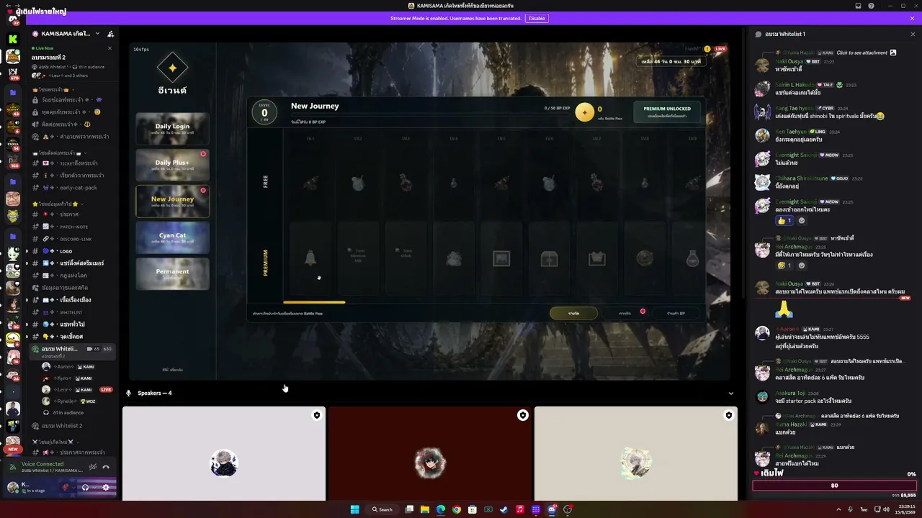Switch to Discord taskbar icon
The height and width of the screenshot is (518, 922).
[x=552, y=509]
